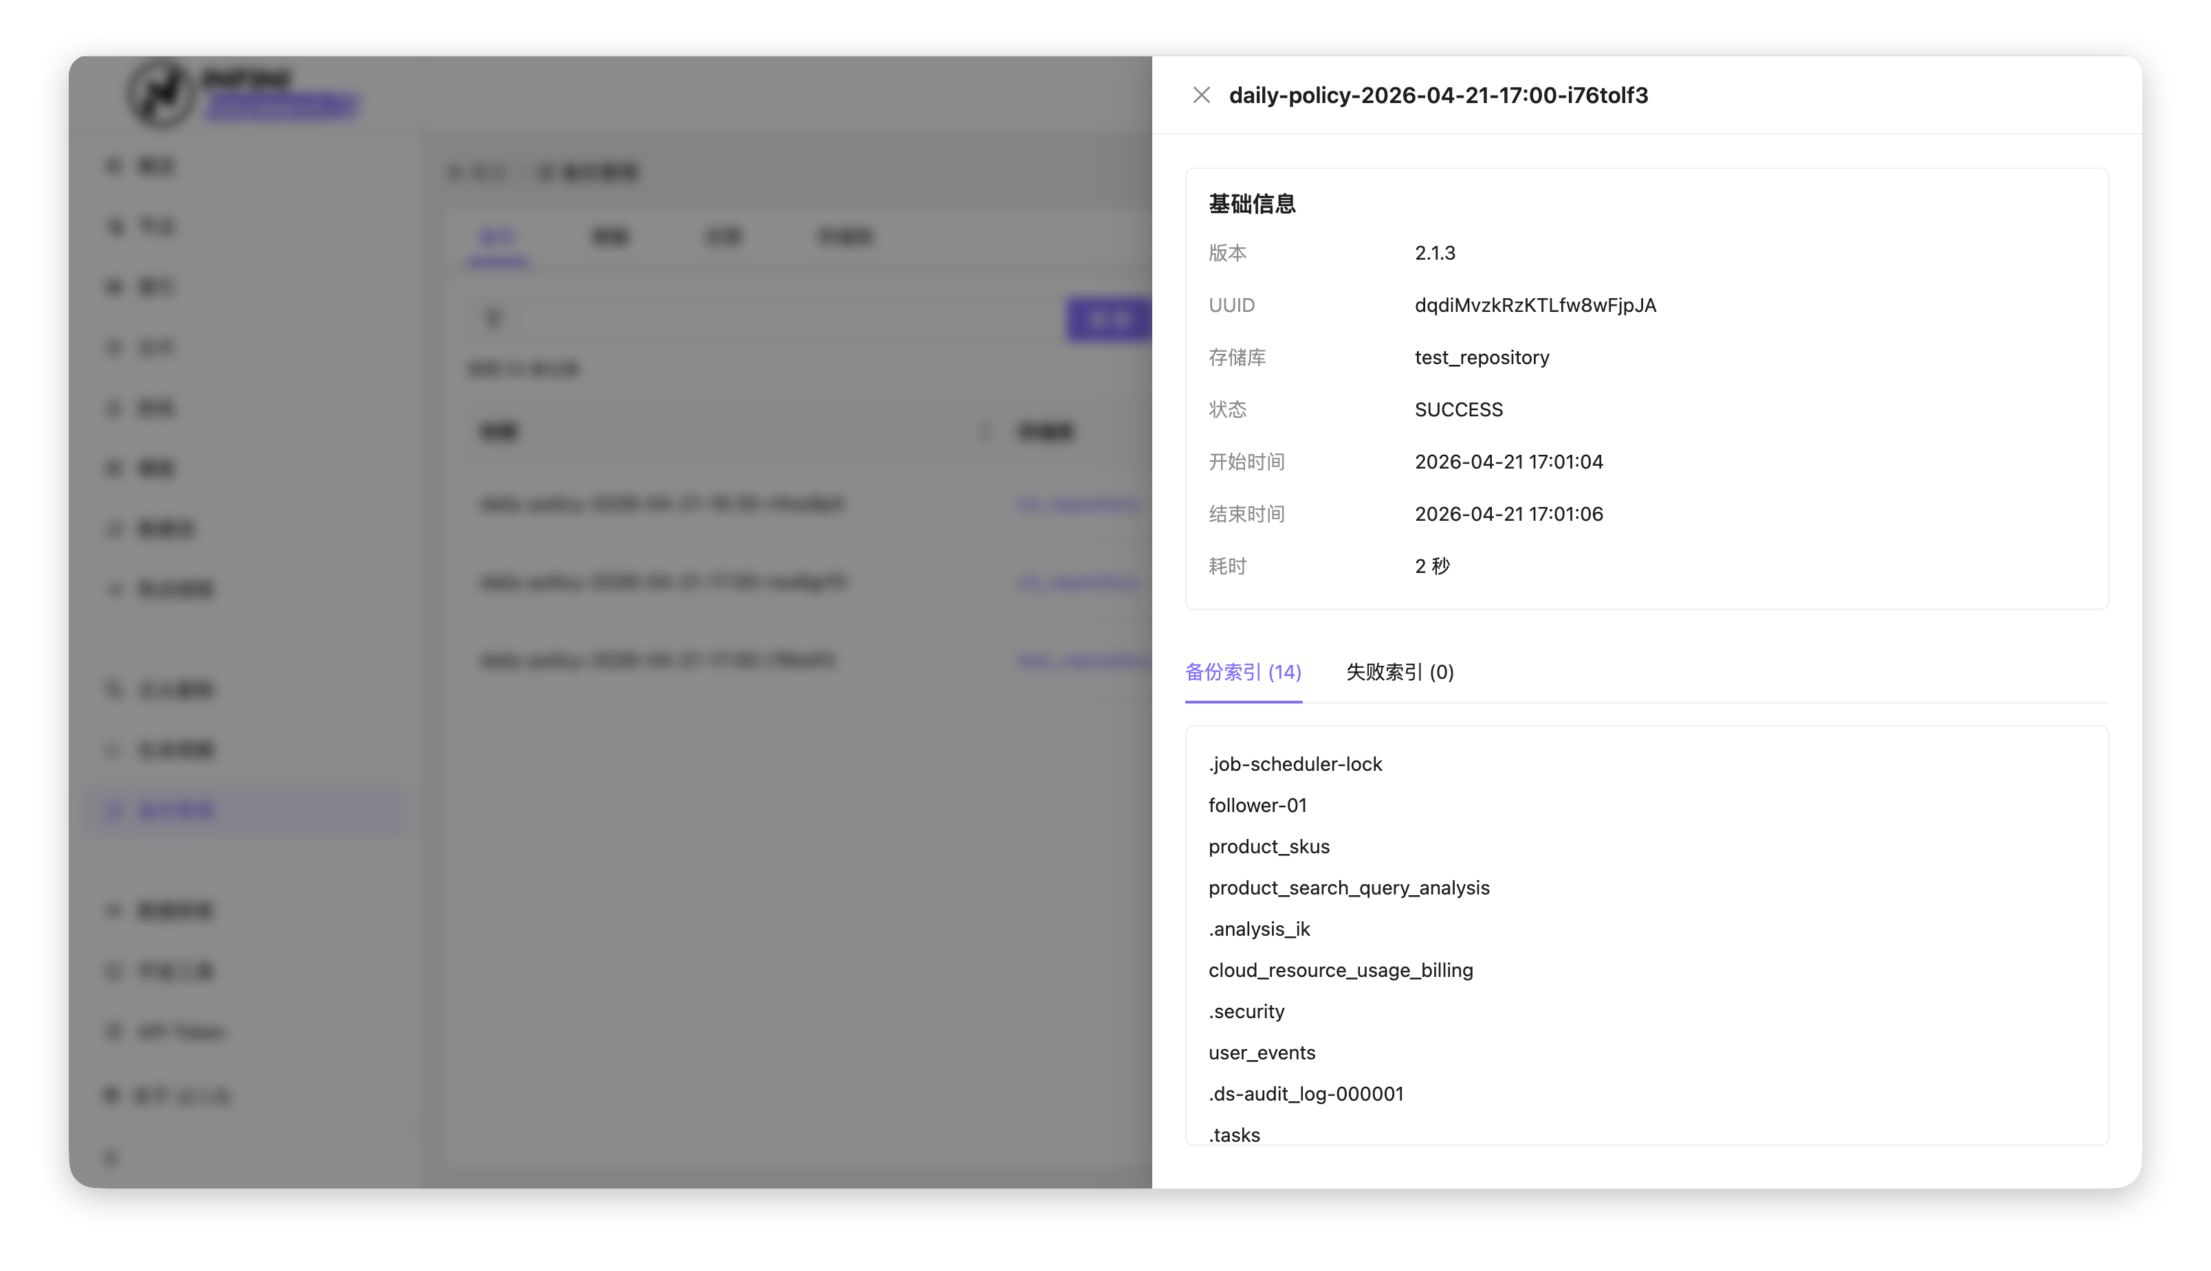This screenshot has height=1271, width=2211.
Task: Switch to the 备份索引 (14) tab
Action: [x=1242, y=672]
